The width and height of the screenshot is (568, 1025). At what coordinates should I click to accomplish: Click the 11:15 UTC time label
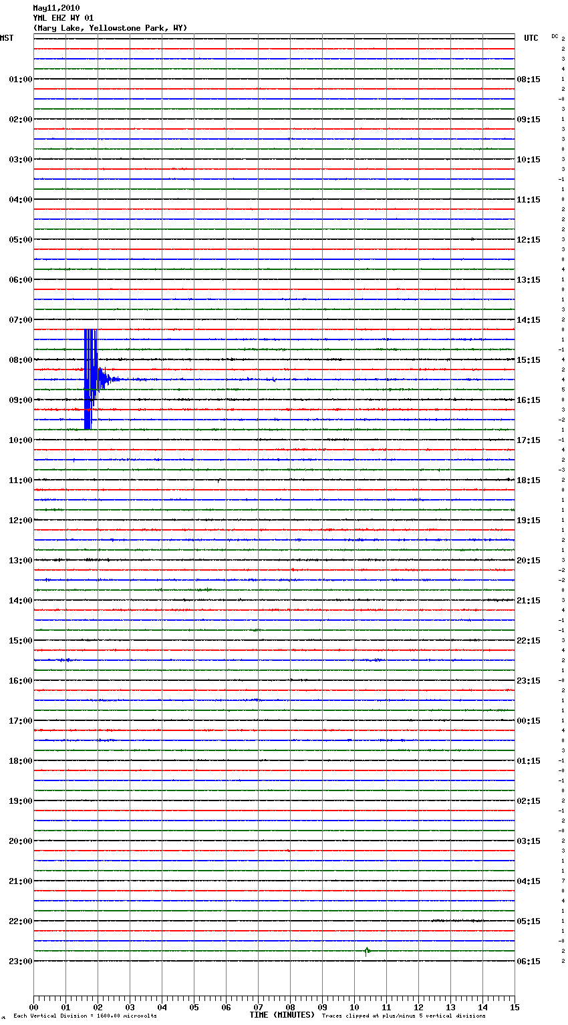(x=529, y=199)
